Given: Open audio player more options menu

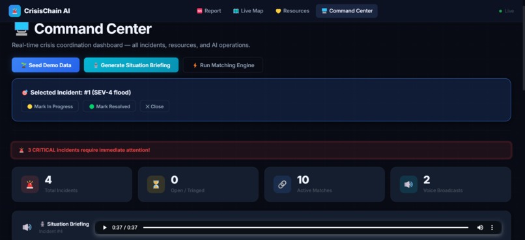Looking at the screenshot, I should [492, 228].
